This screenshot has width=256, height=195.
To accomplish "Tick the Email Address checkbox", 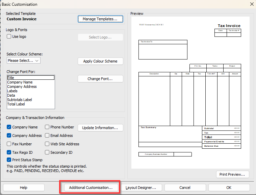I will point(47,136).
